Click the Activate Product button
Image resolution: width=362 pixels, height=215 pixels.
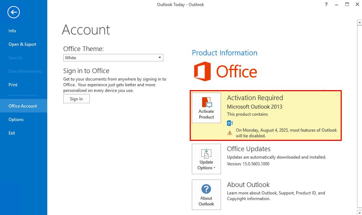[x=206, y=108]
